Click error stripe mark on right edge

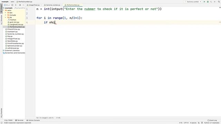point(220,22)
